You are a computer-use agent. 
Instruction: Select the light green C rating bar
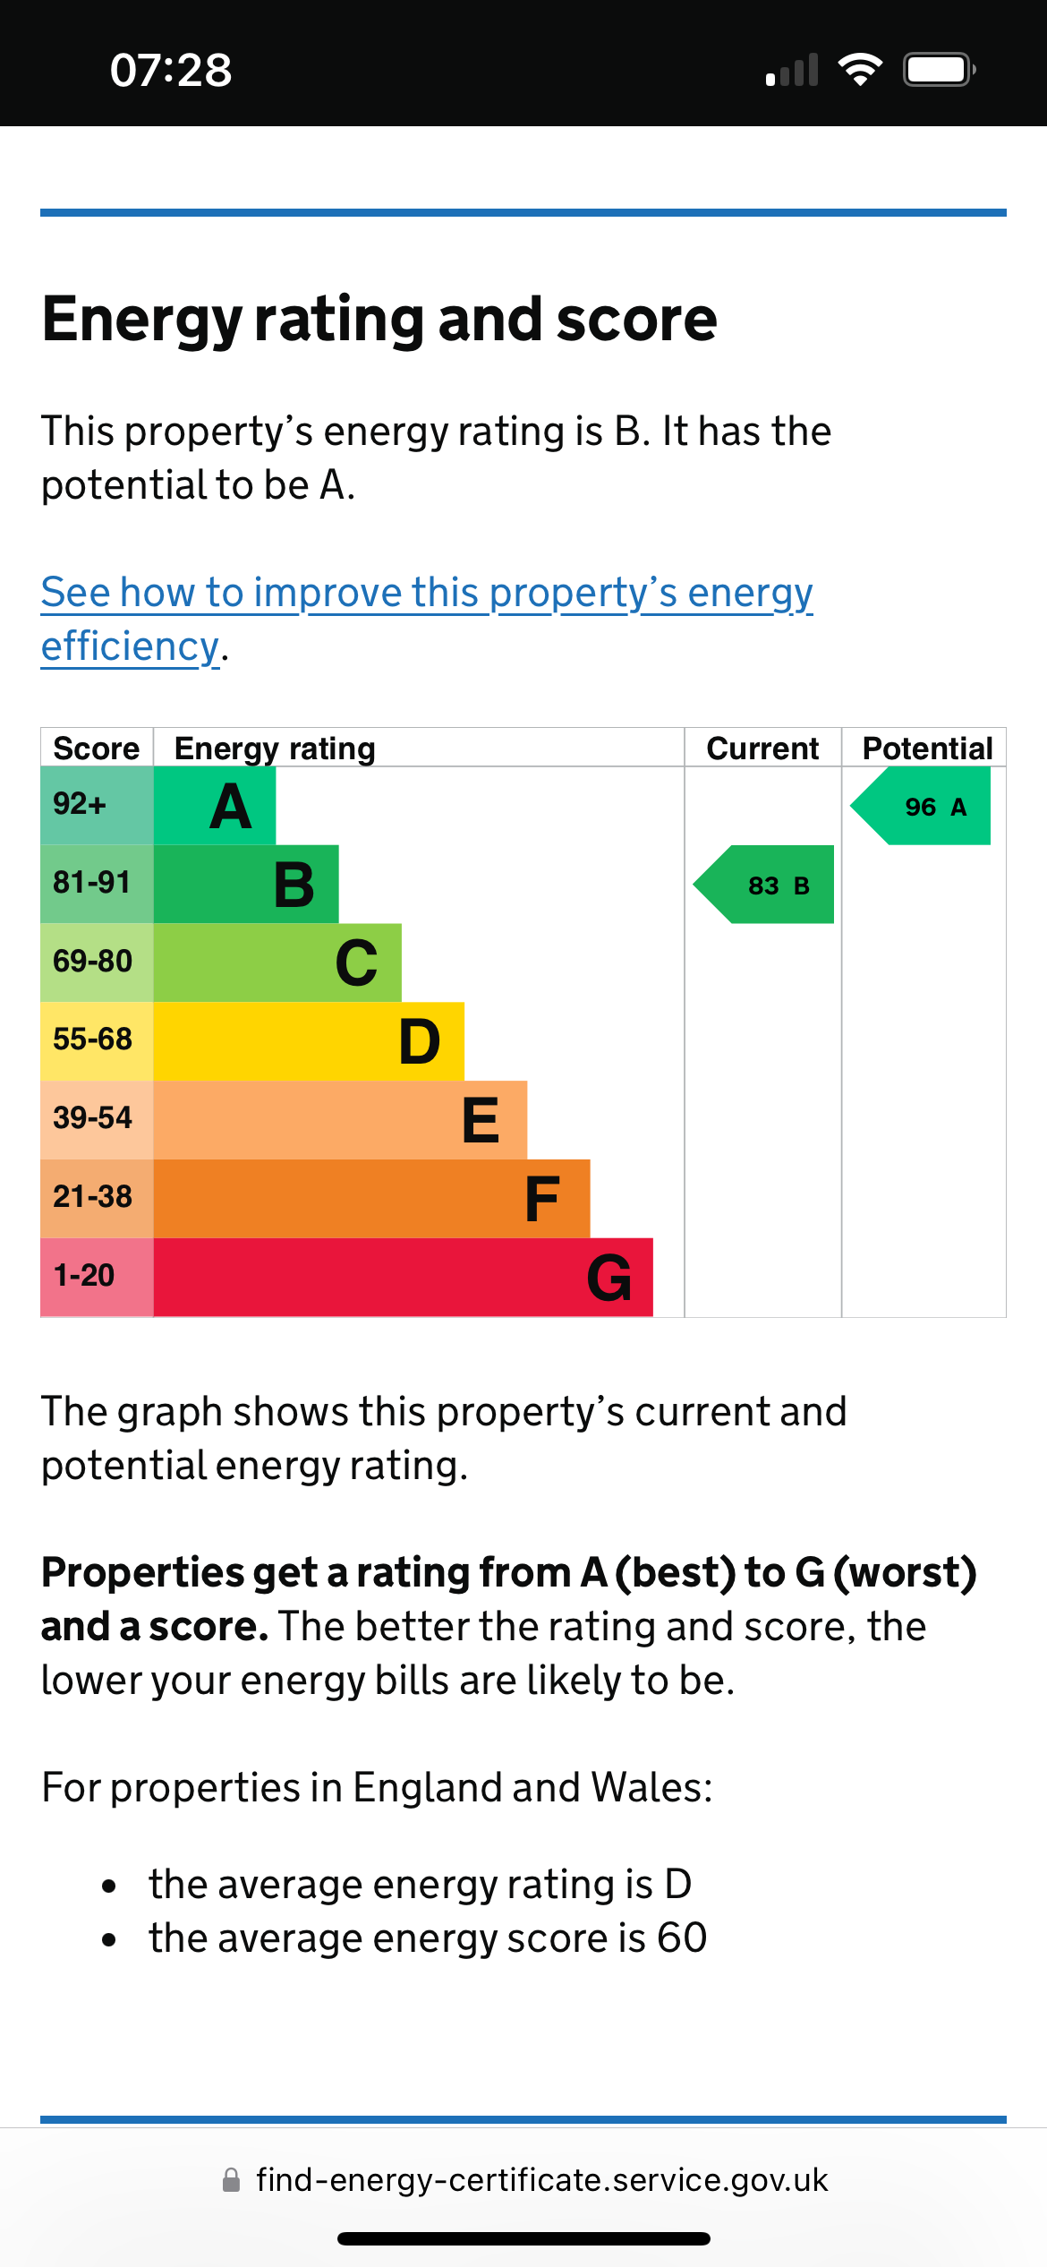(277, 962)
